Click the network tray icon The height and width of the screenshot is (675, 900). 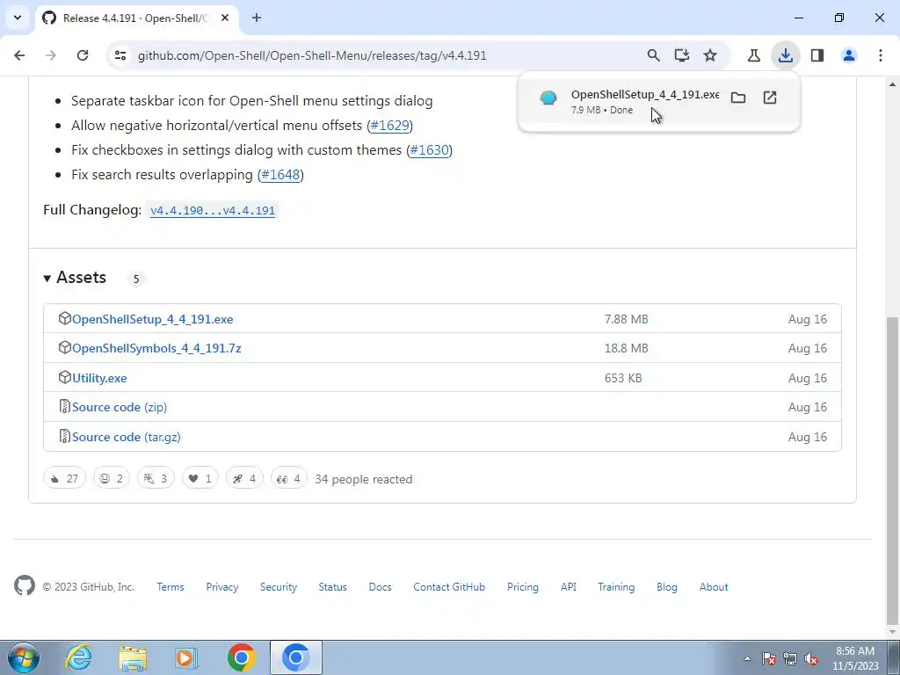pos(790,658)
